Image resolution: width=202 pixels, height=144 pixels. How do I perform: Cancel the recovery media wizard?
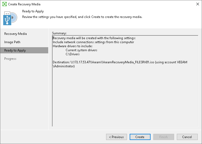pyautogui.click(x=187, y=137)
